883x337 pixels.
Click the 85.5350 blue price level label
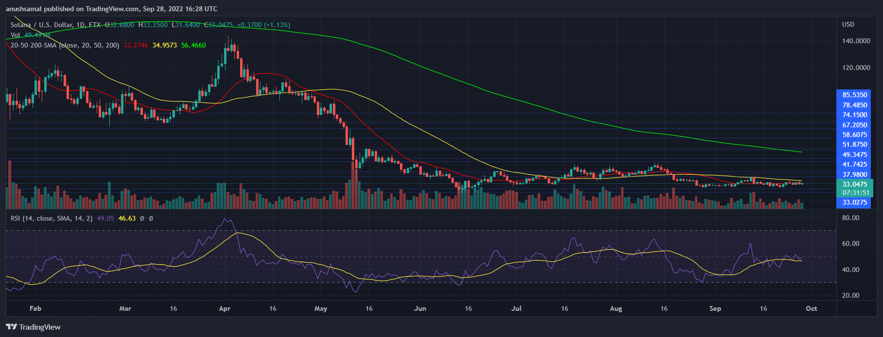[x=854, y=95]
